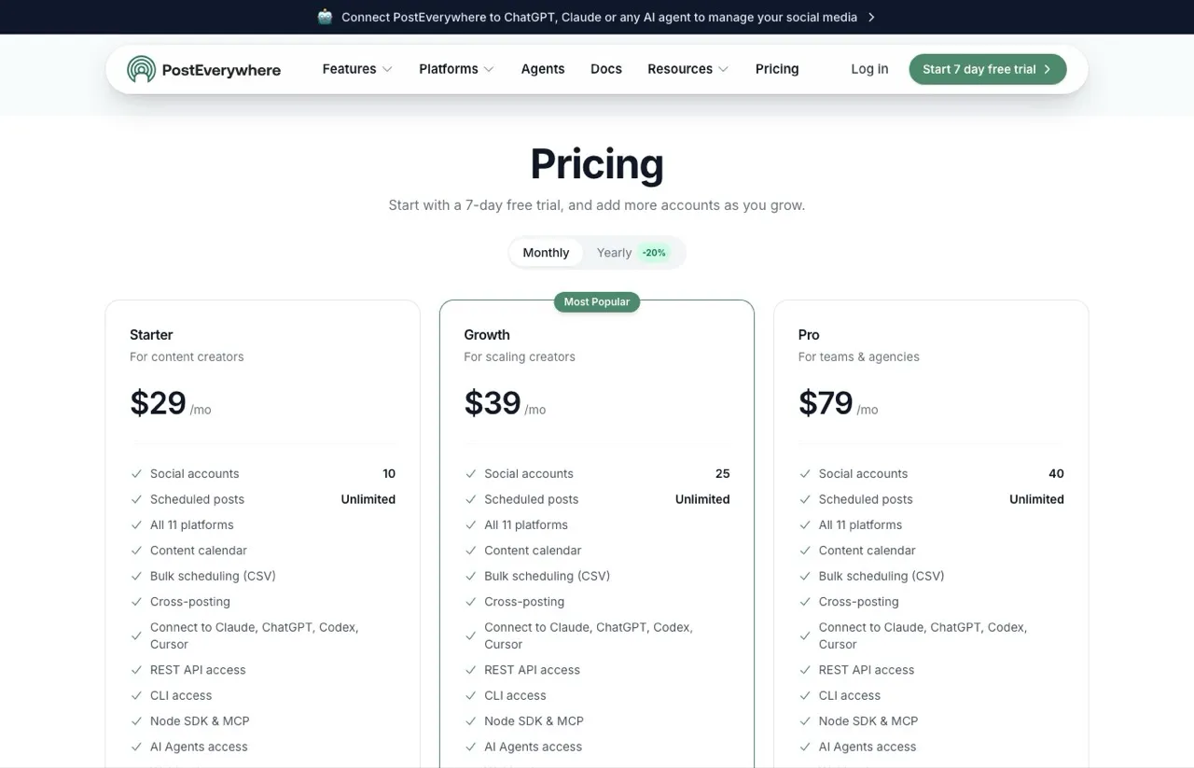The width and height of the screenshot is (1194, 768).
Task: Click the checkmark beside Growth Node SDK & MCP
Action: point(471,721)
